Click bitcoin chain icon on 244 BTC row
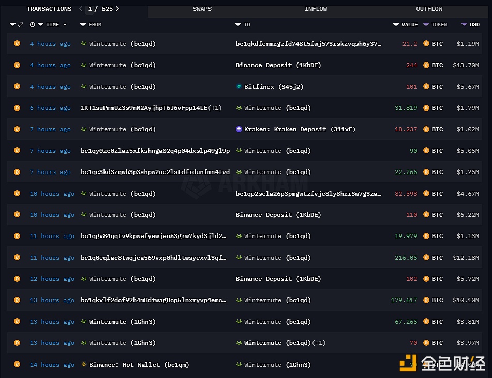This screenshot has width=492, height=378. pos(17,65)
